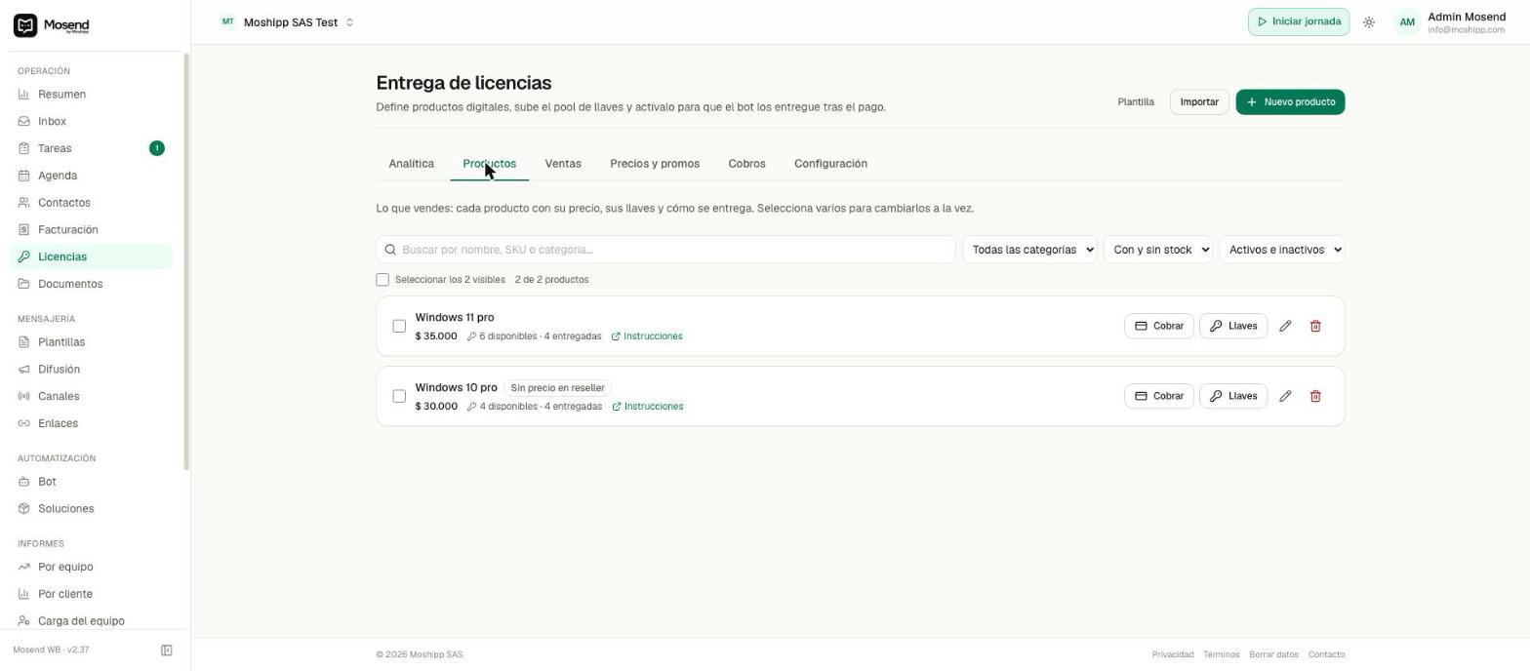Focus the product search field

tap(665, 250)
